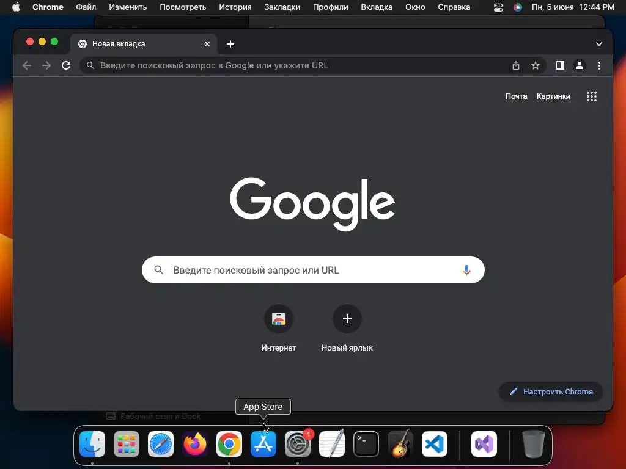
Task: Launch Terminal from the Dock
Action: click(366, 444)
